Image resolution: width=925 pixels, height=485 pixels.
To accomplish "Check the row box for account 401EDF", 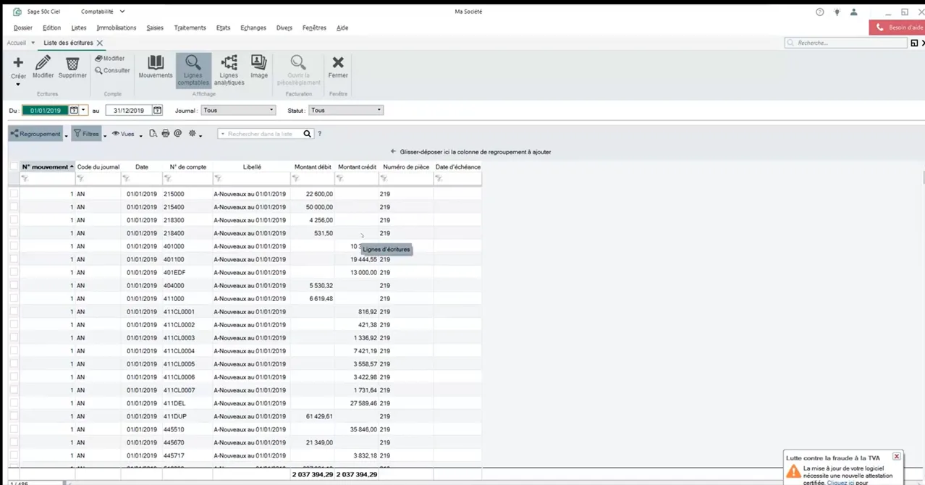I will [14, 272].
